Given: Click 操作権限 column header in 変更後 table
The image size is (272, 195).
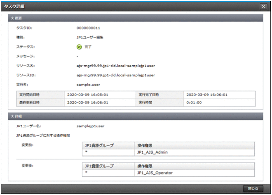Looking at the screenshot, I should tap(195, 166).
